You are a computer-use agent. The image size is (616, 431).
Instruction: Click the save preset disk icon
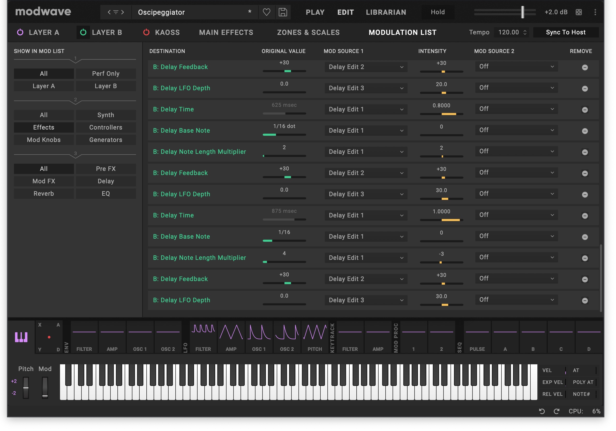[x=283, y=12]
